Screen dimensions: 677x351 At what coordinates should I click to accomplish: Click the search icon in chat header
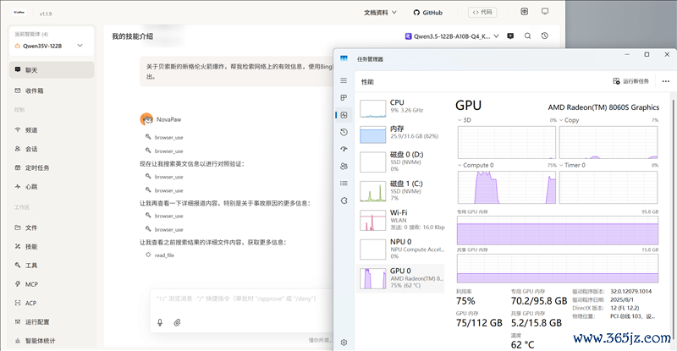click(527, 36)
